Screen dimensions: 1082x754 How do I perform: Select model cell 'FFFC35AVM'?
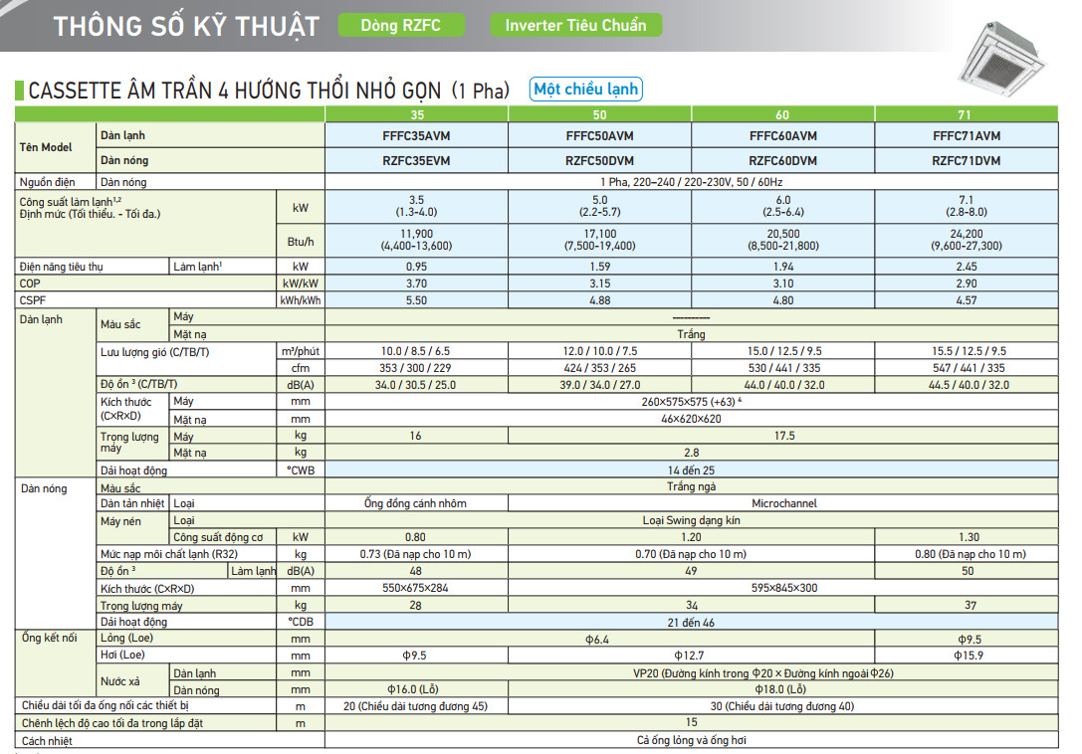416,136
